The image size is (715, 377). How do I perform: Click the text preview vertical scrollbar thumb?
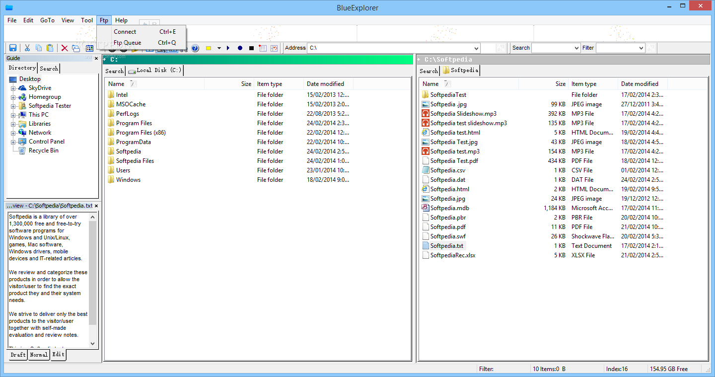[x=93, y=273]
